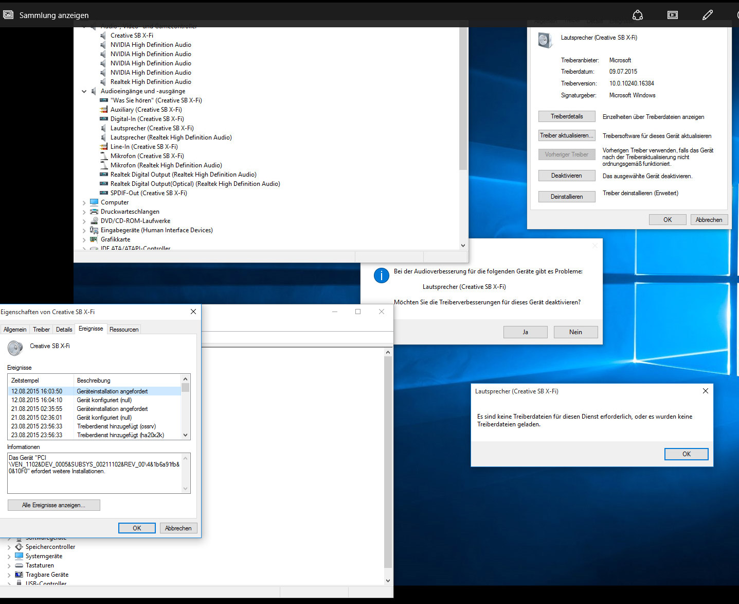Click the Speichercontroller icon
739x604 pixels.
[19, 547]
